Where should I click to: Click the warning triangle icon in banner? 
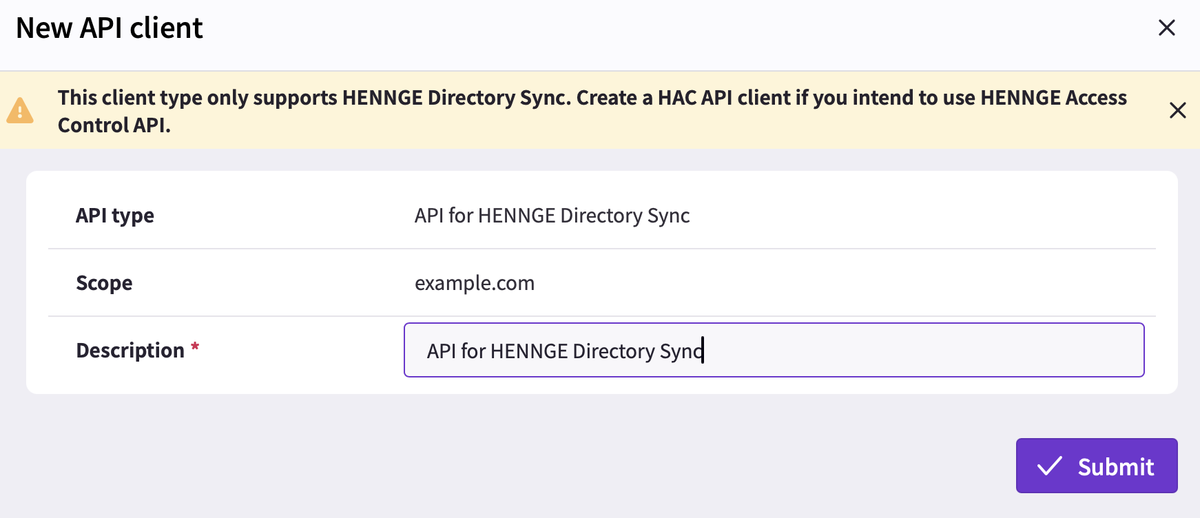[20, 110]
